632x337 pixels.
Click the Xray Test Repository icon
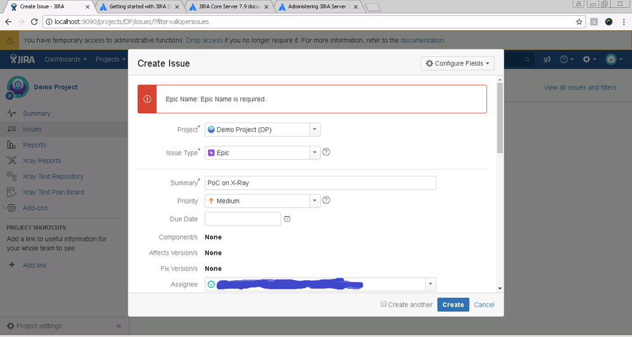[11, 176]
